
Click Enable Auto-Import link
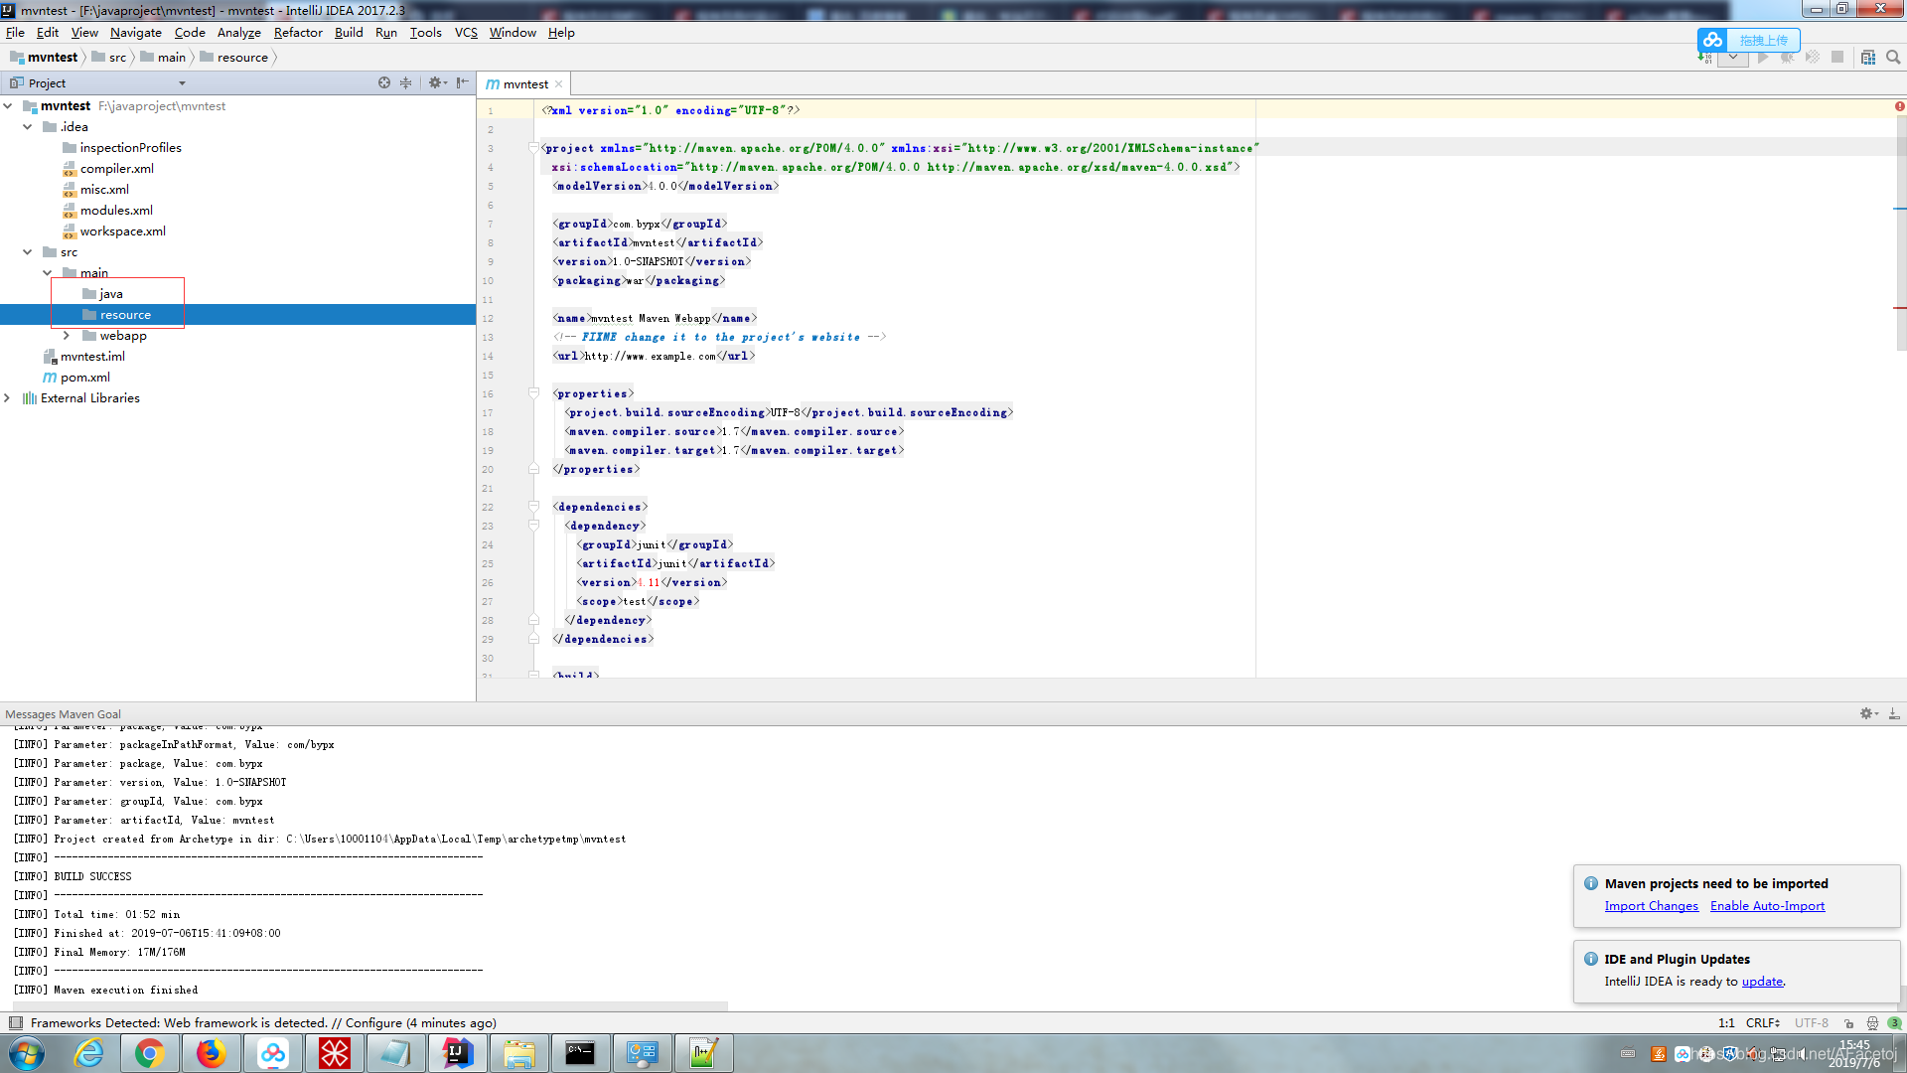1767,906
